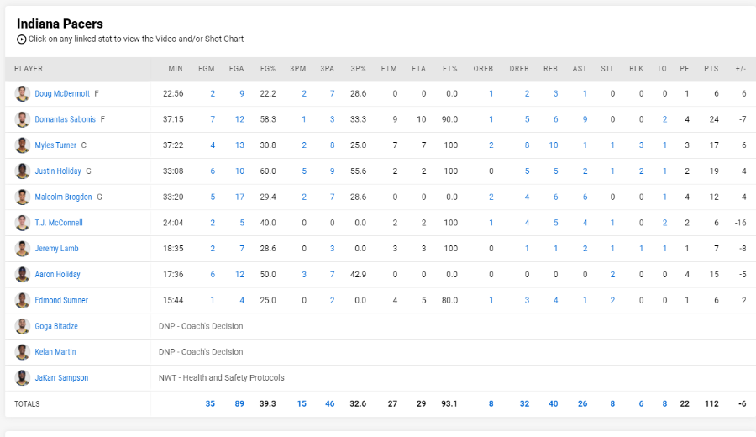Click Jeremy Lamb's player headshot
This screenshot has width=756, height=437.
tap(22, 249)
